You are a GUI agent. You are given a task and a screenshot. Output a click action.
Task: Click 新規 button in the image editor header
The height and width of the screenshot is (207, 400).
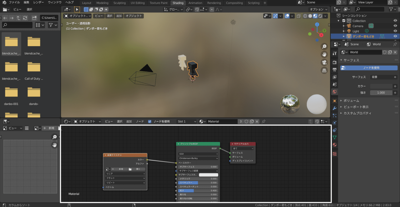click(49, 128)
